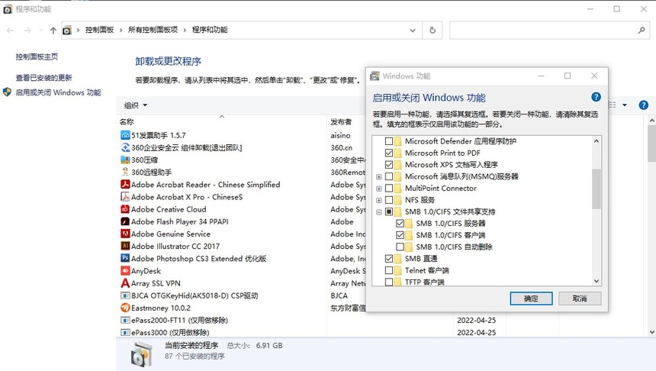Click the 取消 button in Windows 功能

pyautogui.click(x=580, y=298)
